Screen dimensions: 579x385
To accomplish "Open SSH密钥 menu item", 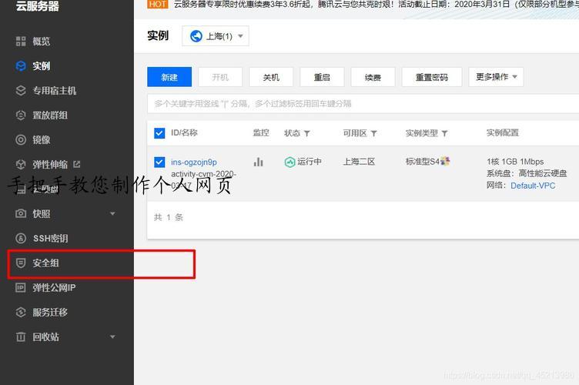I will [50, 239].
